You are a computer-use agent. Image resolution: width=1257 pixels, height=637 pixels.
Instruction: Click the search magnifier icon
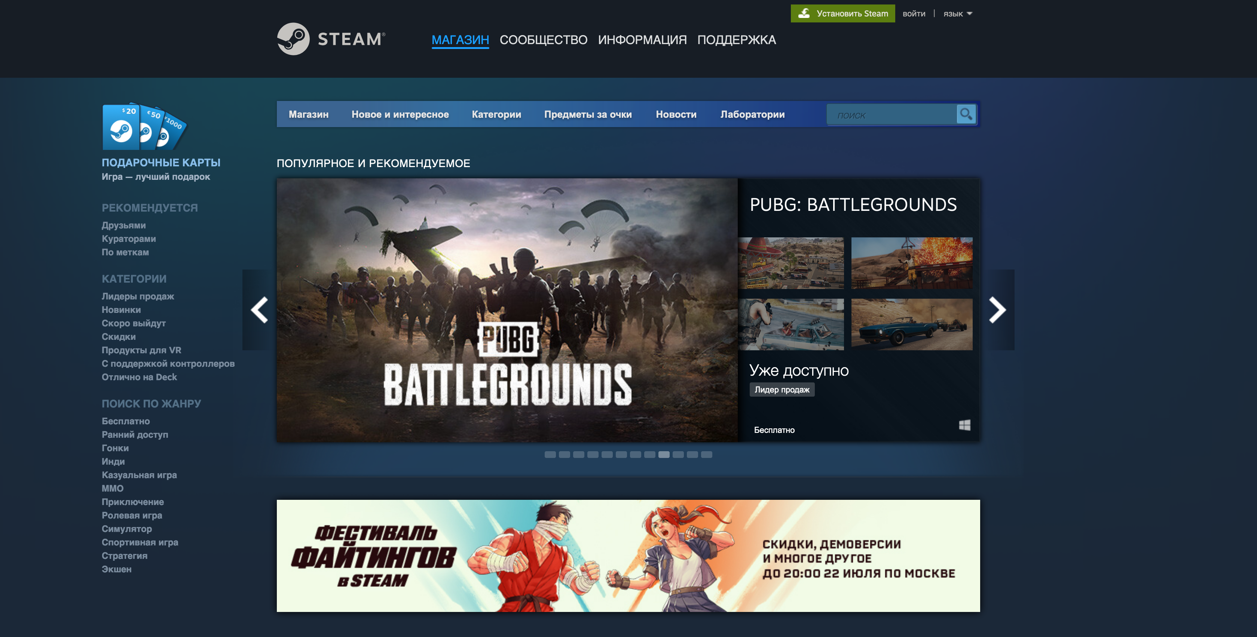966,114
